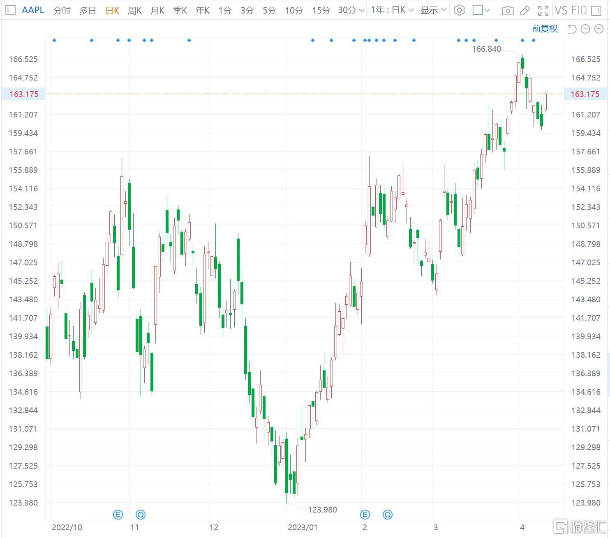Select the 月K monthly candlestick tab
The width and height of the screenshot is (610, 538).
pos(157,10)
